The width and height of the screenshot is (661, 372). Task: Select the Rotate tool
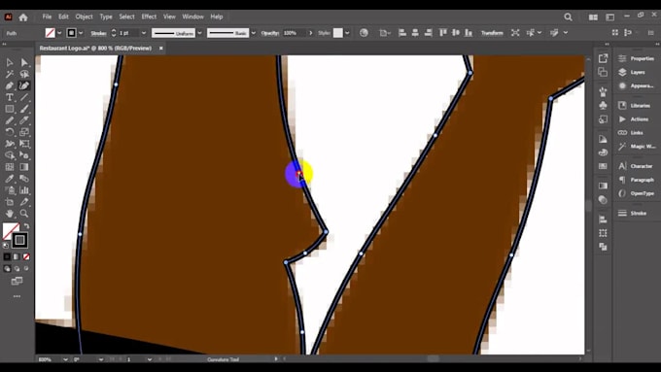click(x=10, y=132)
